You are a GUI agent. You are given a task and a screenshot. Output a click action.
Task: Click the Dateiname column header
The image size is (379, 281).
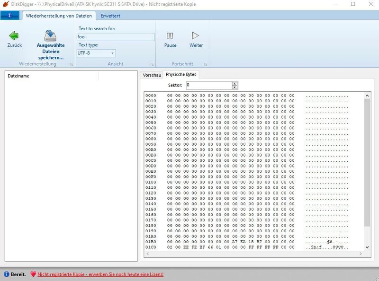(x=20, y=76)
